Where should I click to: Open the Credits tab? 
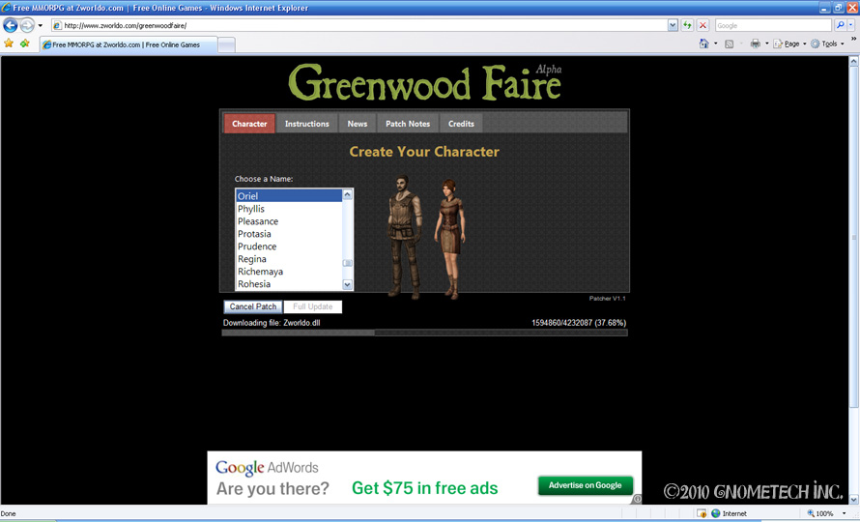pos(461,124)
